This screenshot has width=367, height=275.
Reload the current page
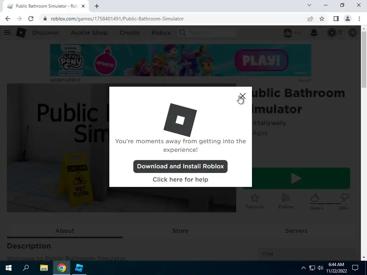tap(31, 19)
